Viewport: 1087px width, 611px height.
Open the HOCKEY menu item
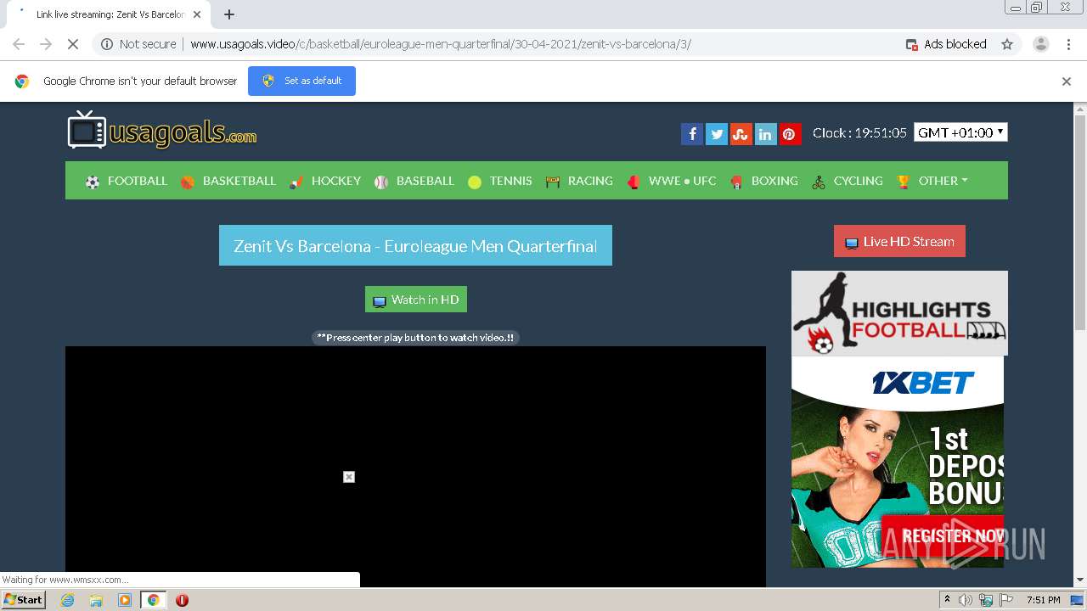325,181
